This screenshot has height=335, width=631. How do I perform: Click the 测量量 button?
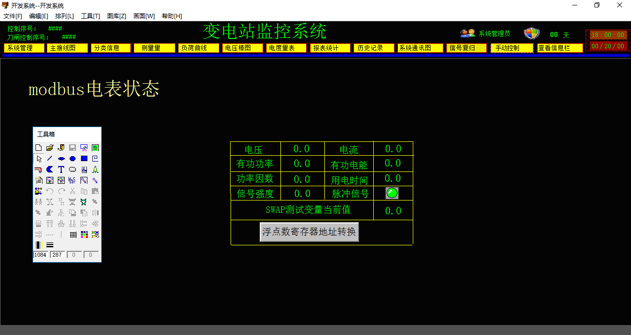click(155, 48)
